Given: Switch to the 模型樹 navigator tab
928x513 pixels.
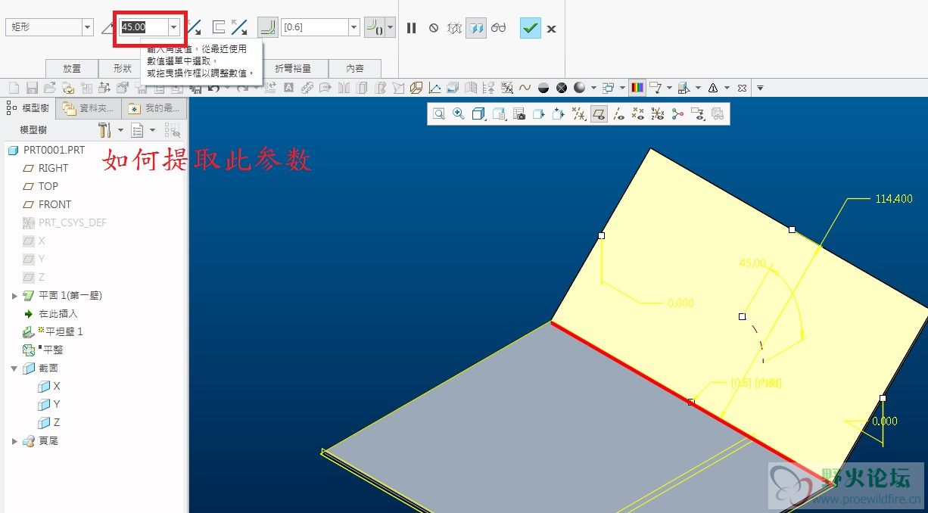Looking at the screenshot, I should click(x=30, y=108).
